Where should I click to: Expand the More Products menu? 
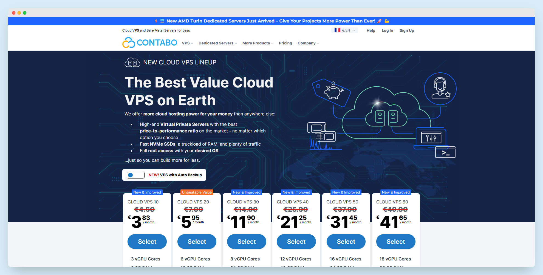point(258,43)
